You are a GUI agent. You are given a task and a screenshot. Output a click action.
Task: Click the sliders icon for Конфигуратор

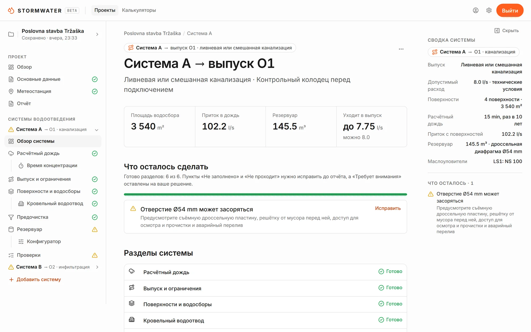pyautogui.click(x=21, y=242)
